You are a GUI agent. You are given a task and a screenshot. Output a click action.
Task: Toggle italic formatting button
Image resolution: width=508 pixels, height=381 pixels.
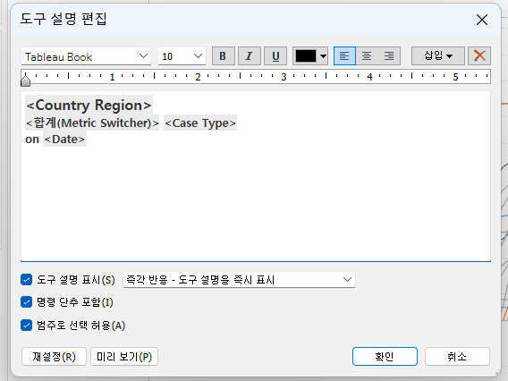tap(250, 56)
